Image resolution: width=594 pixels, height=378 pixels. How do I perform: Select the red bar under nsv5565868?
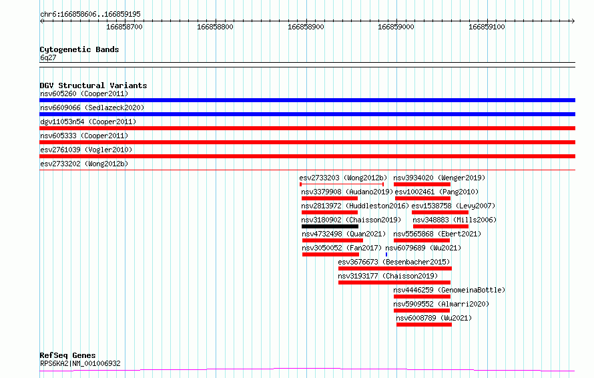pyautogui.click(x=422, y=240)
